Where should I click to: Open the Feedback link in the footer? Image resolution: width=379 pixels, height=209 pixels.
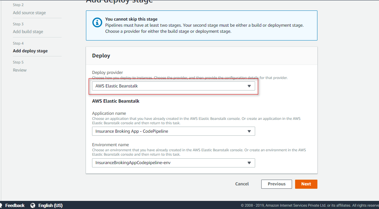pos(15,205)
